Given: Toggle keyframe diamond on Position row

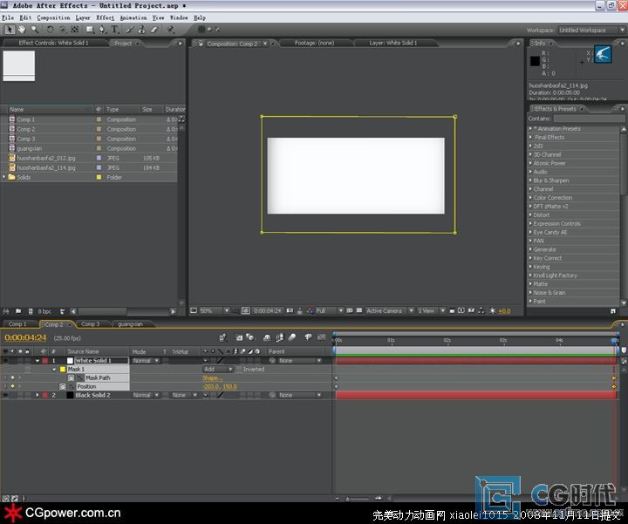Looking at the screenshot, I should pos(12,387).
